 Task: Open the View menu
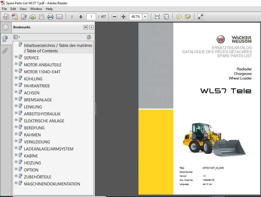coord(23,9)
